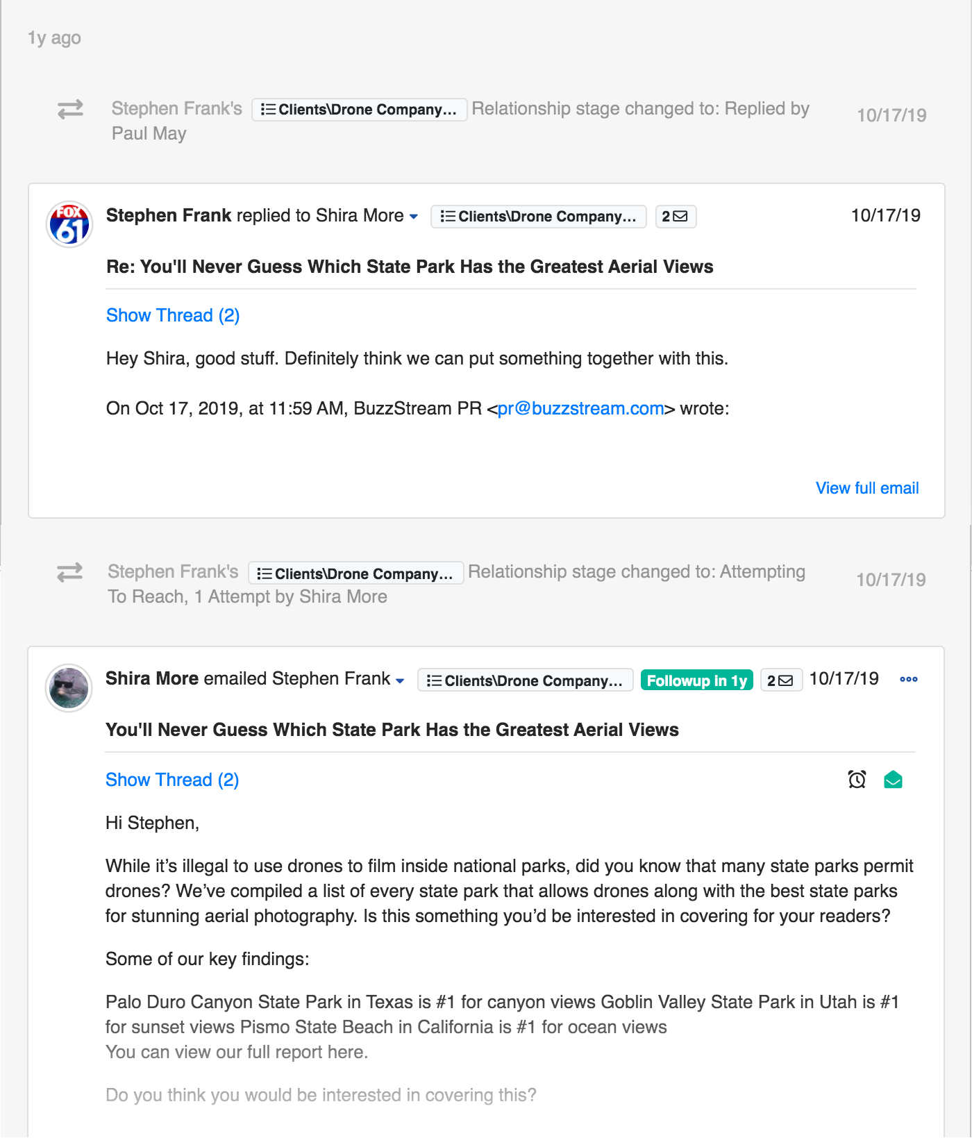Image resolution: width=972 pixels, height=1138 pixels.
Task: Open the three-dot more options menu
Action: (908, 679)
